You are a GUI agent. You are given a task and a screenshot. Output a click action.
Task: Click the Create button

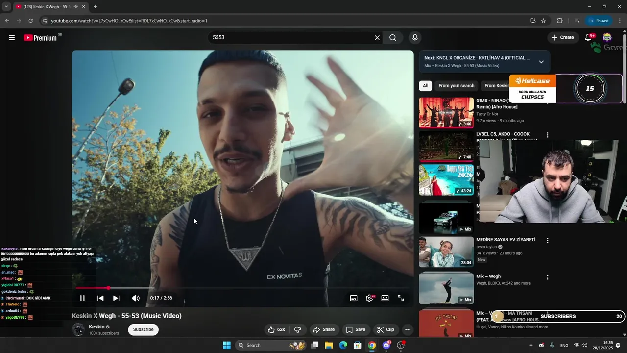tap(562, 38)
